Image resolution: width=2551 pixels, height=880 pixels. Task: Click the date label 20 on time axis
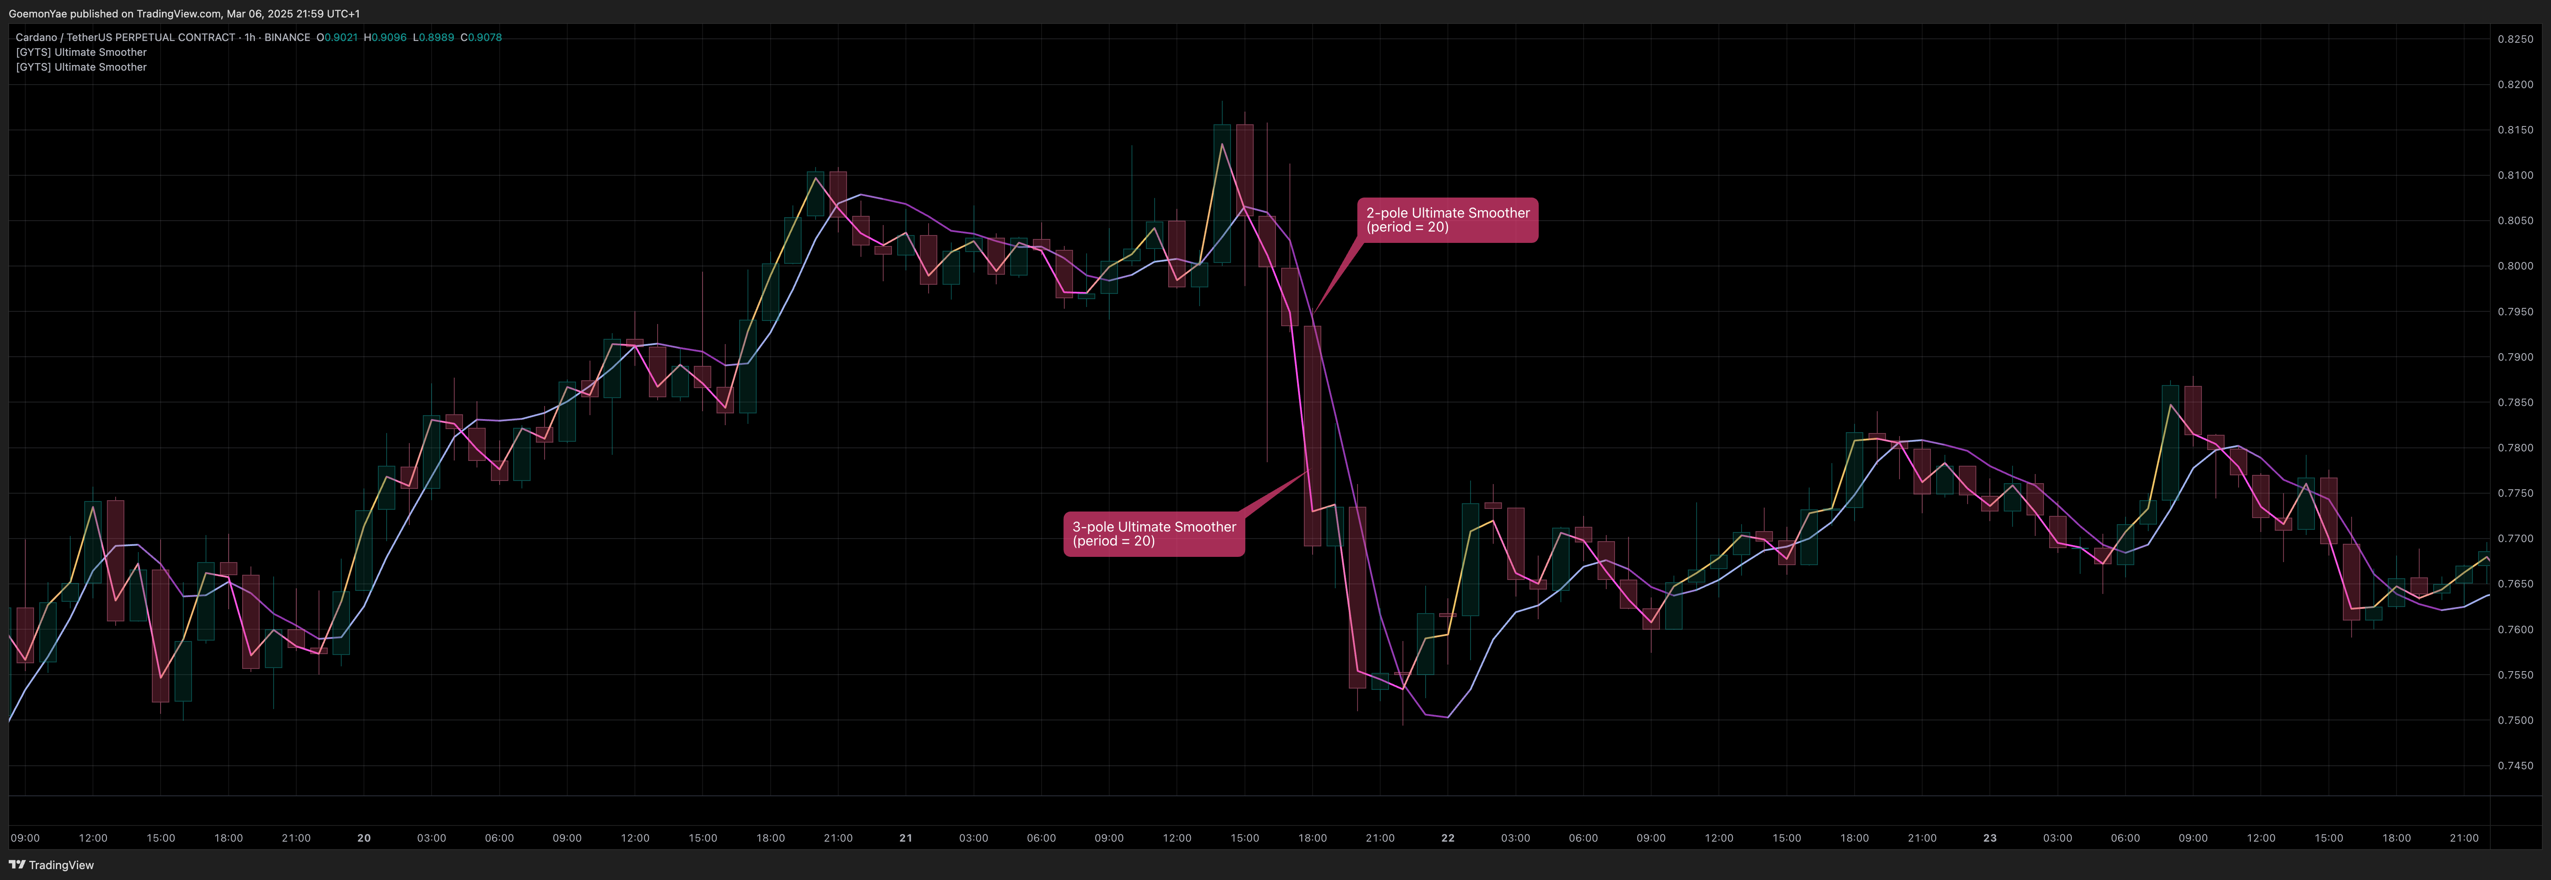[363, 839]
